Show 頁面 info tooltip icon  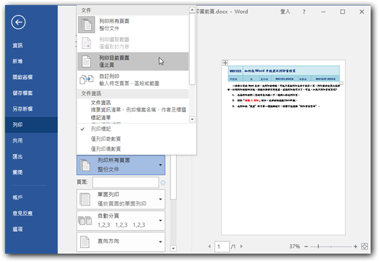pyautogui.click(x=163, y=182)
